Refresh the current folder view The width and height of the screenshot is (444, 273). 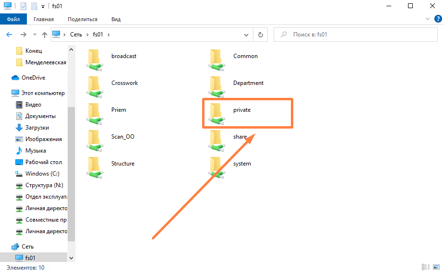click(260, 35)
